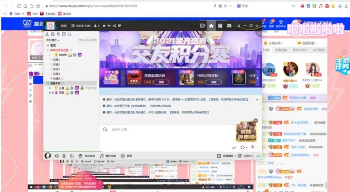This screenshot has width=350, height=192.
Task: Collapse the red-titled sub-channel in the tree
Action: point(48,50)
